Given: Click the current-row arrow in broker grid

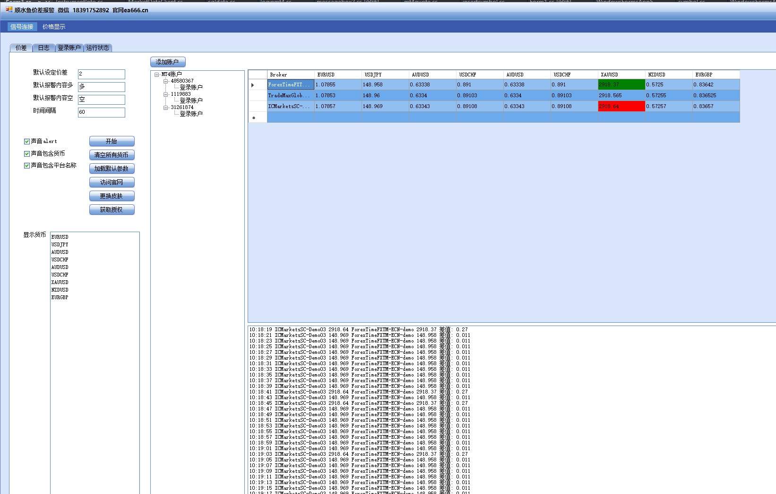Looking at the screenshot, I should 253,85.
